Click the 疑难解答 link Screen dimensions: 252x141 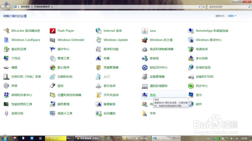109,104
